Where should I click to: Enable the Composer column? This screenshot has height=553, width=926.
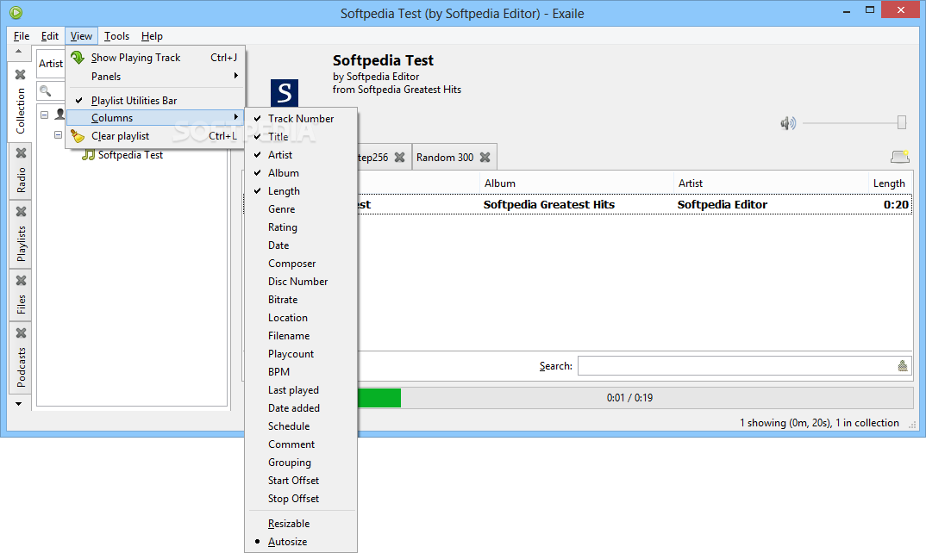(301, 264)
